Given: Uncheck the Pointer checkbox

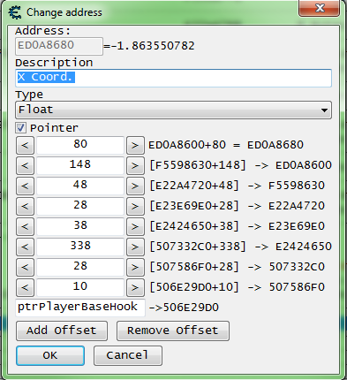Looking at the screenshot, I should pos(20,128).
